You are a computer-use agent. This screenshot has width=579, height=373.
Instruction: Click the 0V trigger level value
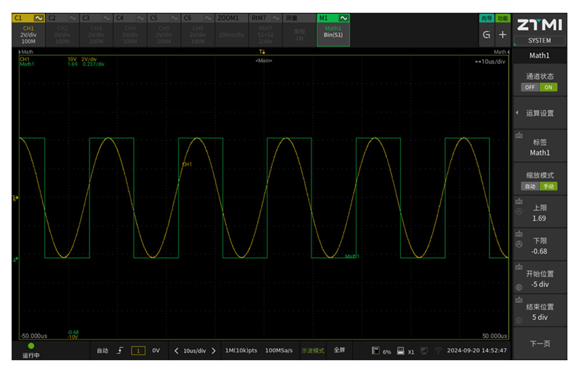click(156, 350)
